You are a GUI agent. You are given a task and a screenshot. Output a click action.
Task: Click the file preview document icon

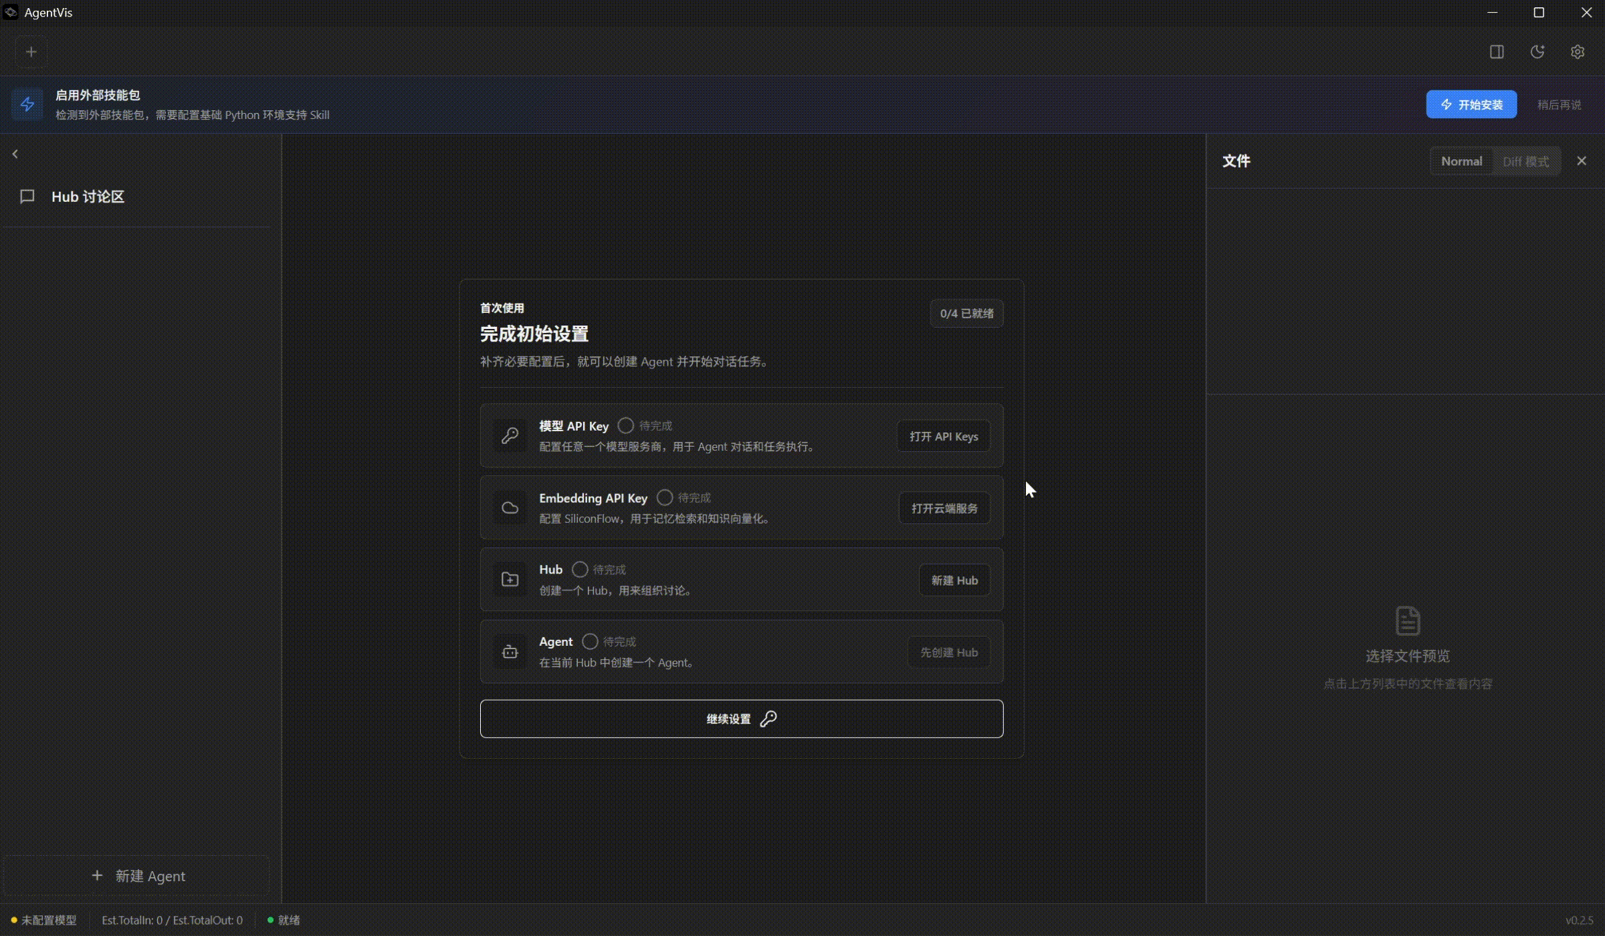click(x=1408, y=621)
